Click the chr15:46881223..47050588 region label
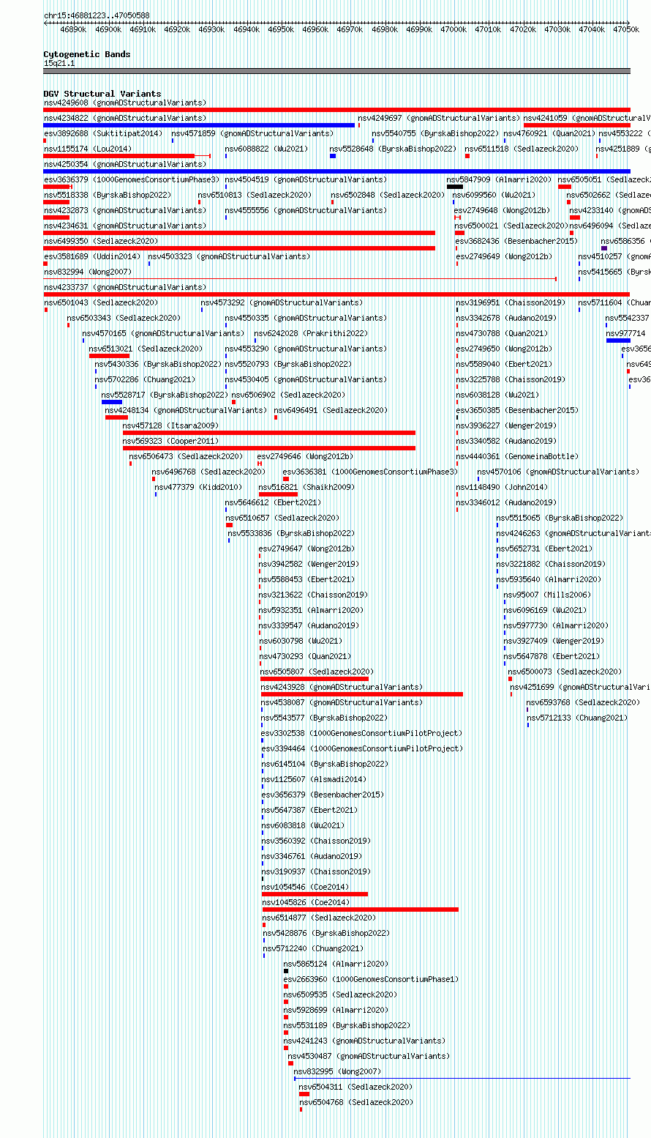The width and height of the screenshot is (651, 1138). point(97,15)
